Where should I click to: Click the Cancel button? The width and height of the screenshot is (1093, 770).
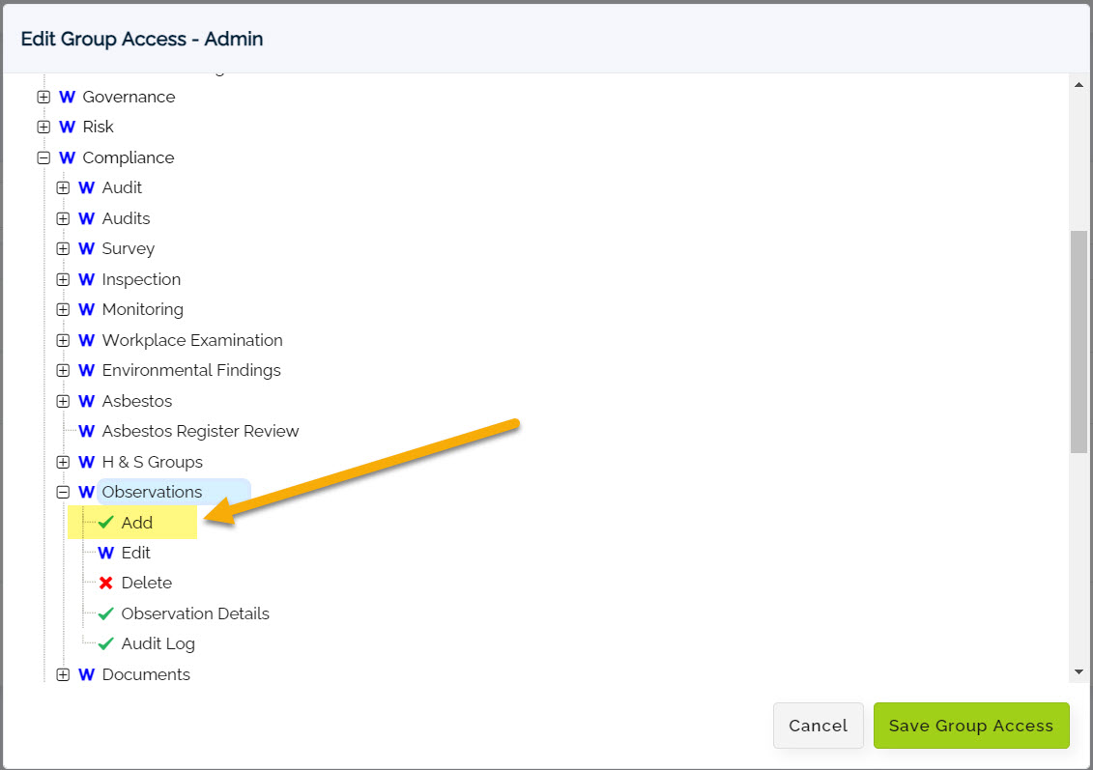pyautogui.click(x=818, y=726)
